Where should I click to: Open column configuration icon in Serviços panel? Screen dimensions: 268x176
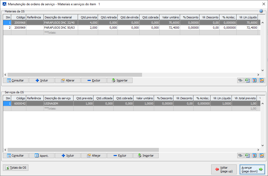click(x=262, y=156)
